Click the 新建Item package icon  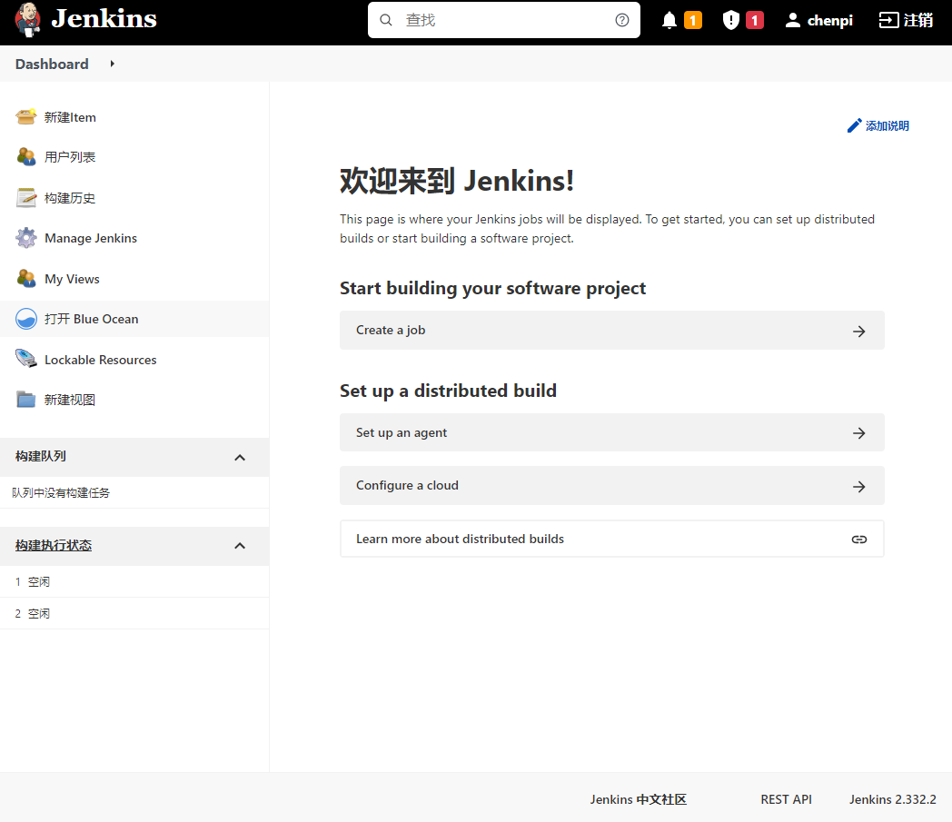pyautogui.click(x=27, y=116)
